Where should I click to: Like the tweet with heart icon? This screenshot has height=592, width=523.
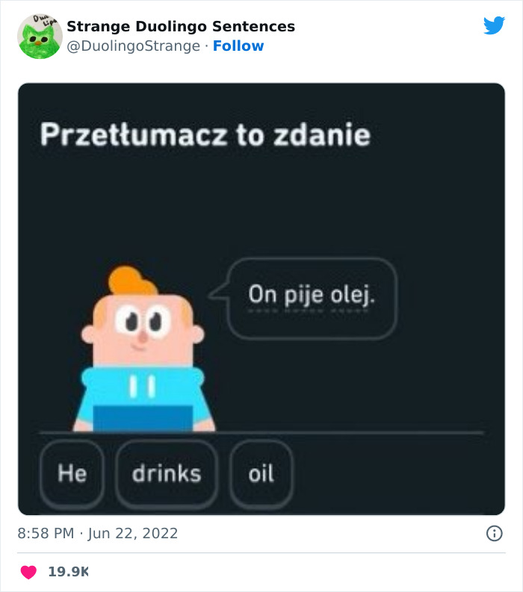click(28, 573)
